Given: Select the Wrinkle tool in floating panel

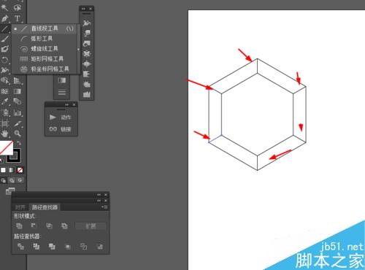Looking at the screenshot, I should [x=87, y=94].
